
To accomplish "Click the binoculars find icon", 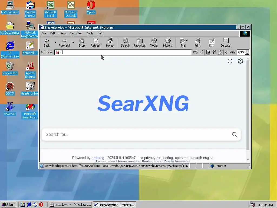I will (x=214, y=52).
